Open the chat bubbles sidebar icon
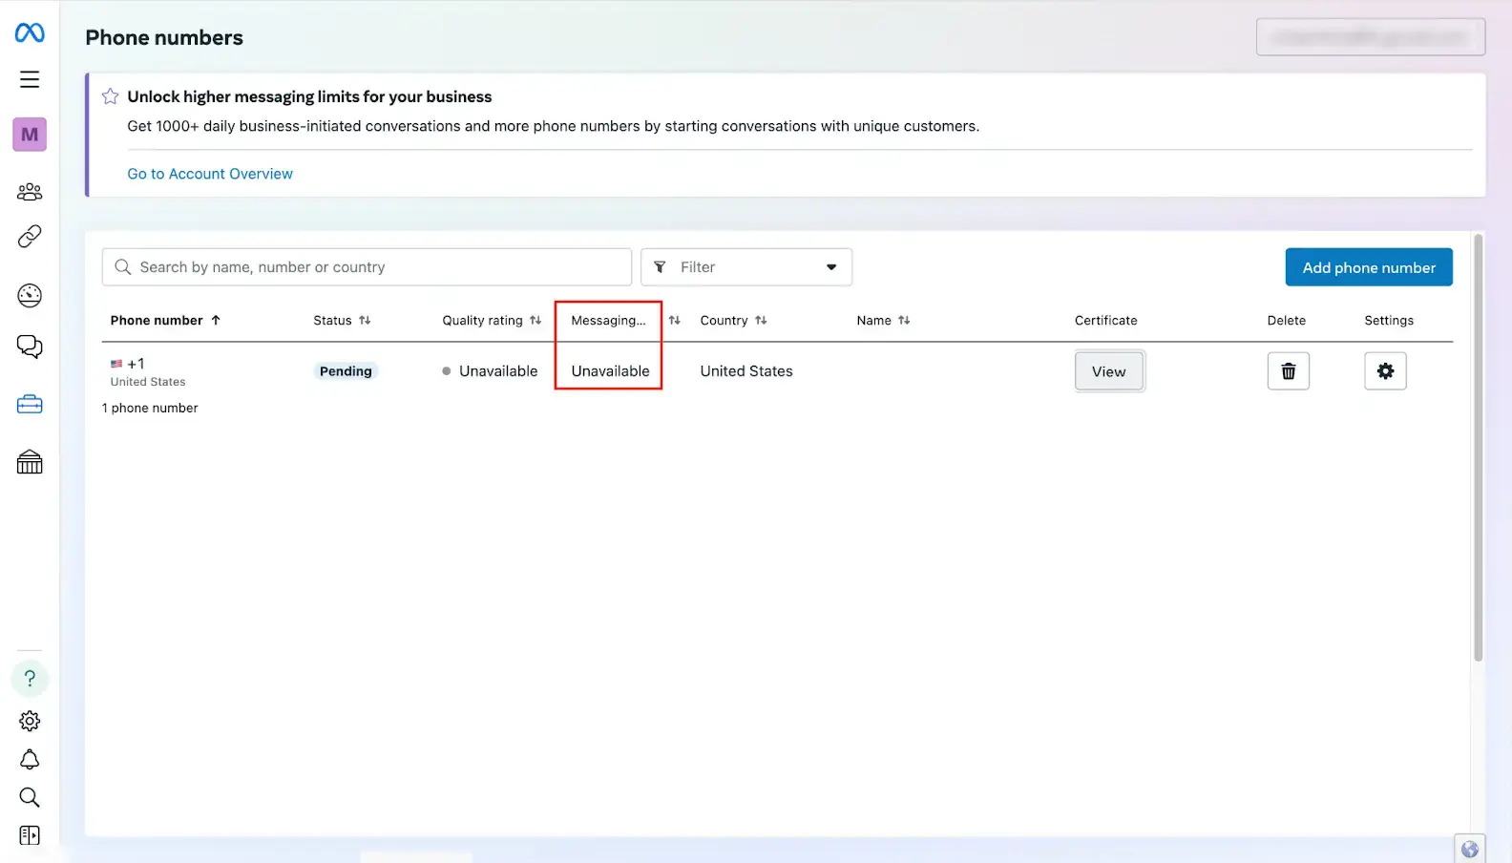 30,347
